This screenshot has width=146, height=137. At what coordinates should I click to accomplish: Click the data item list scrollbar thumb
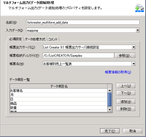109,100
